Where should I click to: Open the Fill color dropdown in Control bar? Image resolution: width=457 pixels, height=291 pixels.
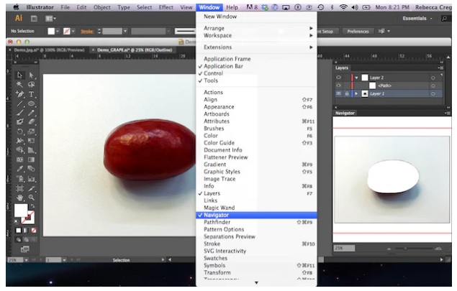(x=58, y=31)
